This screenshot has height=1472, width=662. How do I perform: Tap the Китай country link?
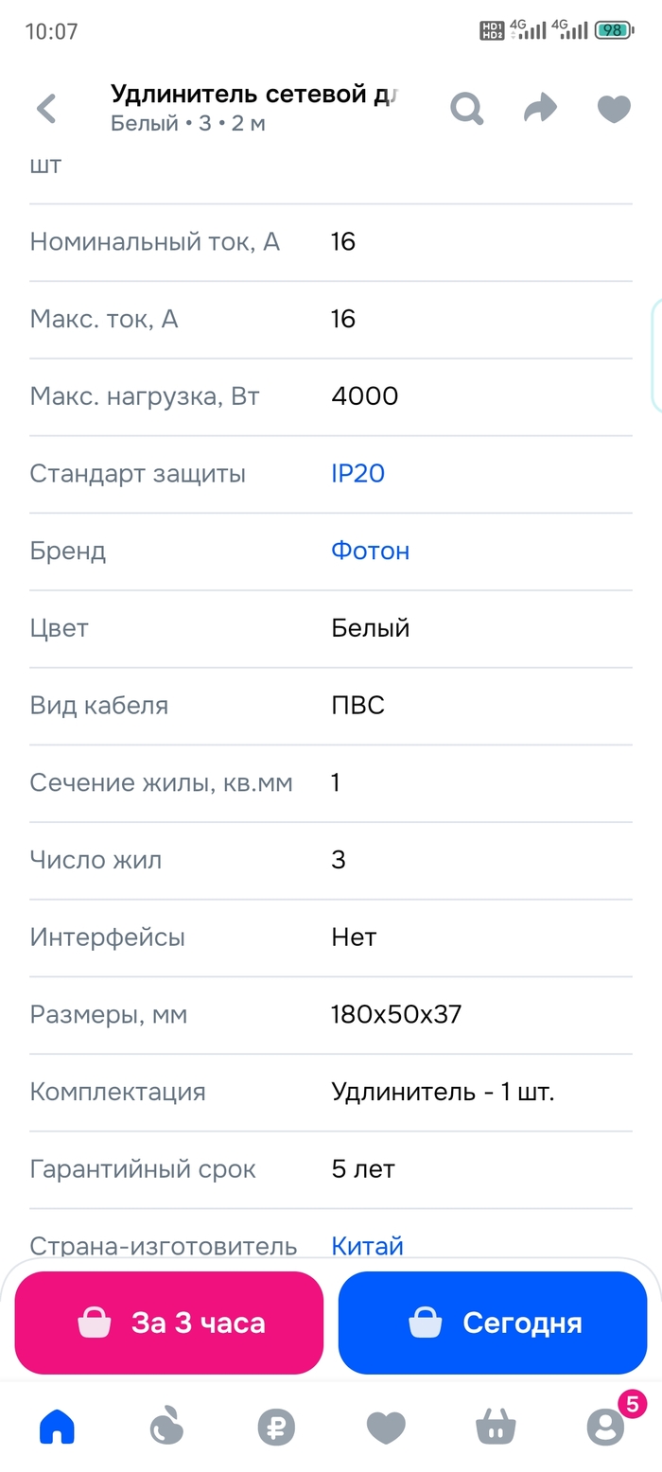(x=367, y=1246)
